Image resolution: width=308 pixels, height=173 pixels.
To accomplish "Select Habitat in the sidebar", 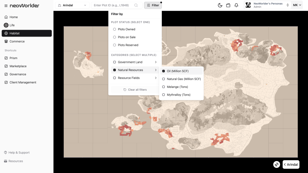I will pos(27,33).
